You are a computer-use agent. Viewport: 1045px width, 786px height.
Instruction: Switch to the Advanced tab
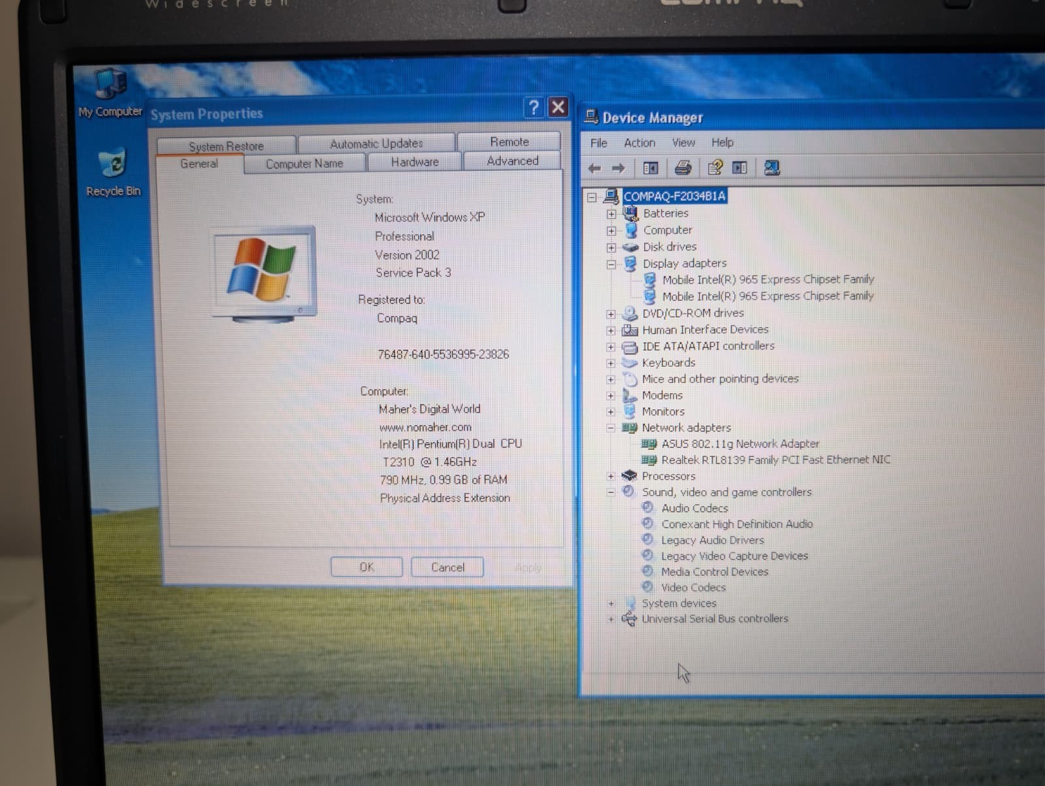tap(513, 161)
